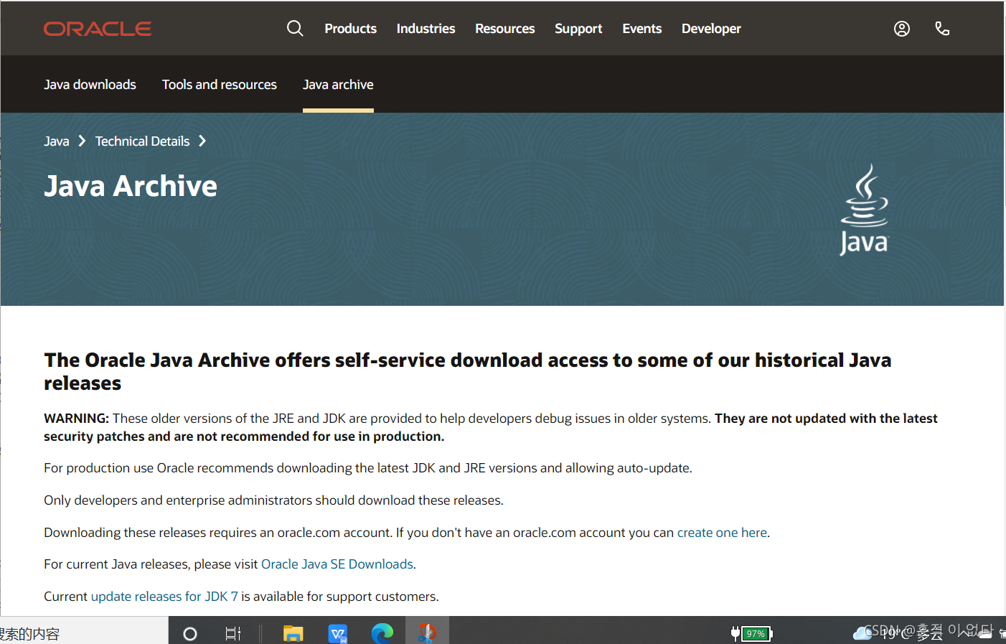
Task: Click the Java coffee cup logo
Action: 865,210
